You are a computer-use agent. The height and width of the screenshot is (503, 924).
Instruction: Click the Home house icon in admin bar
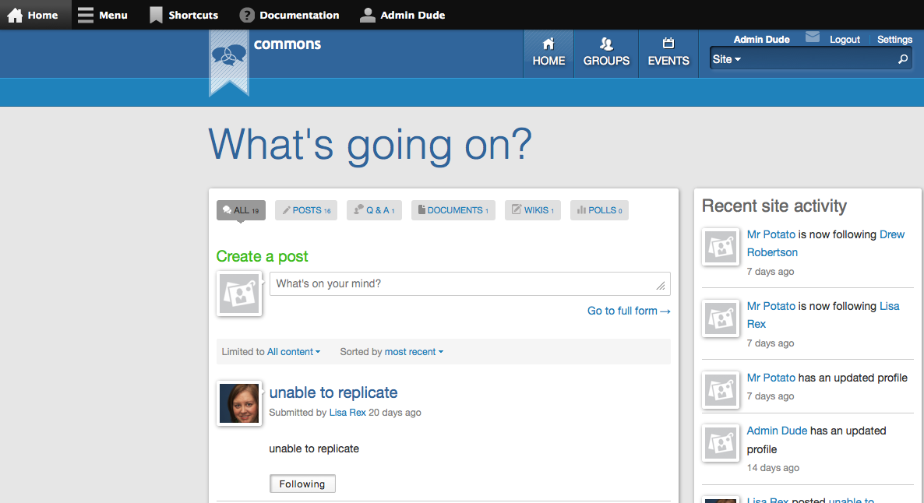(x=15, y=15)
